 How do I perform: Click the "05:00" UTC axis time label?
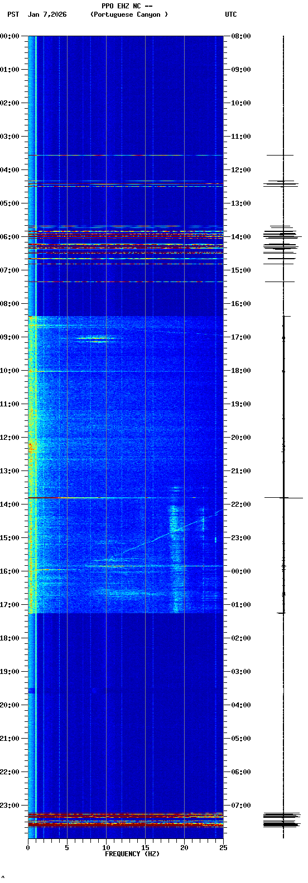241,739
